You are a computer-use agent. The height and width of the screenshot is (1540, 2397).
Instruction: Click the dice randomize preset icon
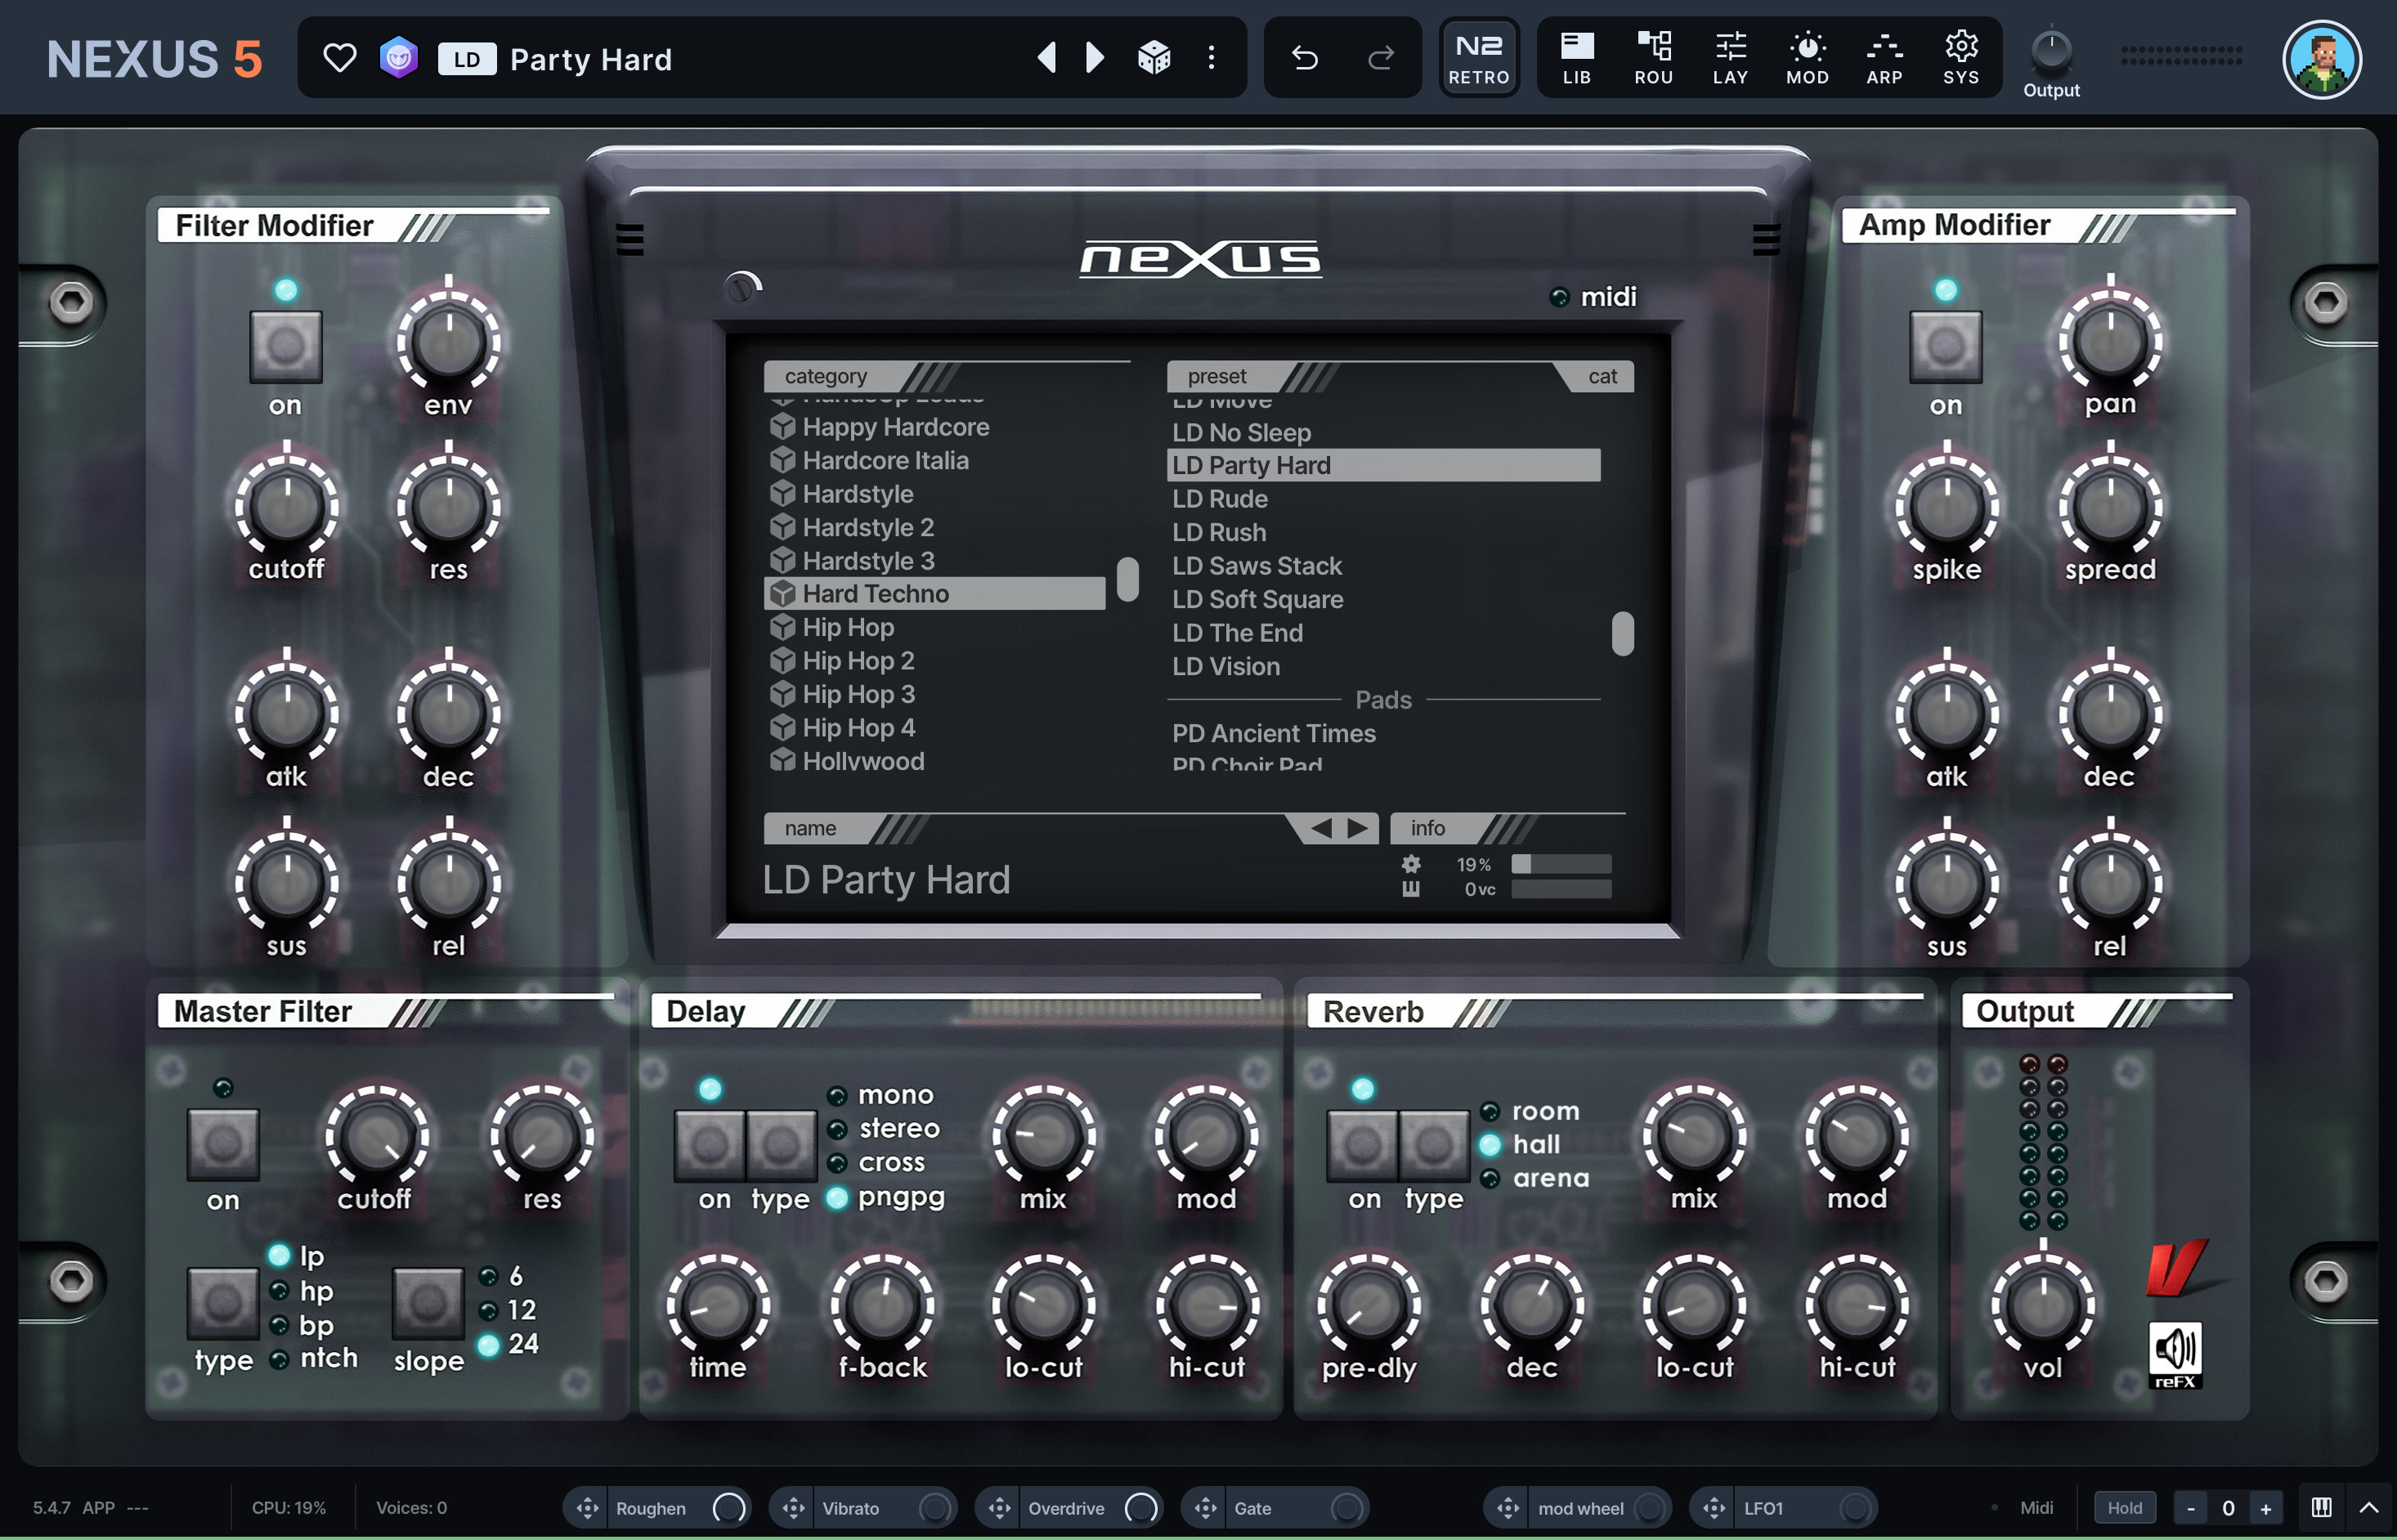coord(1154,58)
